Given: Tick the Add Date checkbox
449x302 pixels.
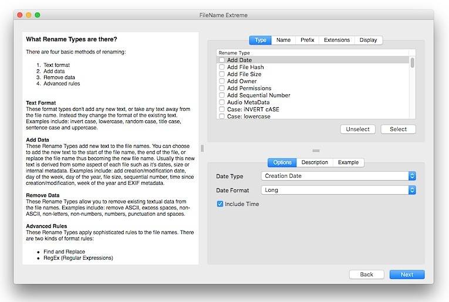Looking at the screenshot, I should pos(222,60).
